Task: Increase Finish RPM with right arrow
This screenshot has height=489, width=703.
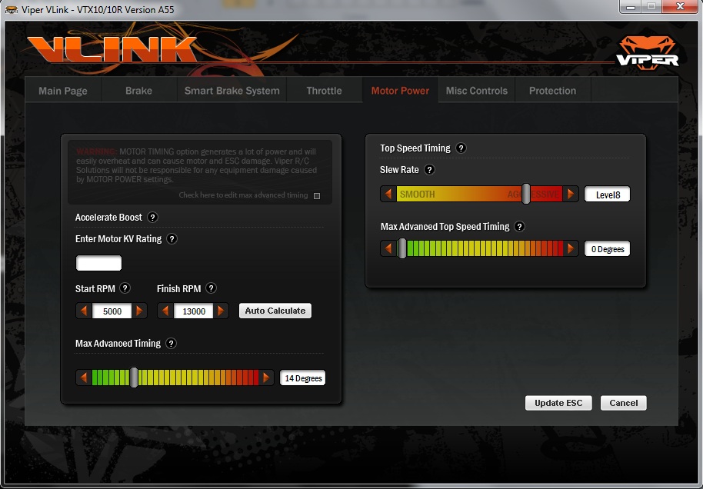Action: [221, 311]
